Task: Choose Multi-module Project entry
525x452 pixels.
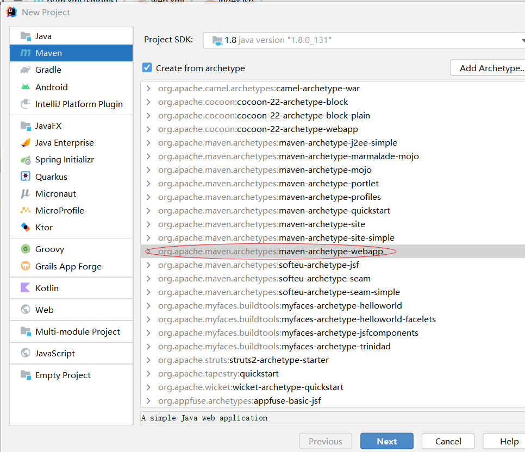Action: [71, 331]
